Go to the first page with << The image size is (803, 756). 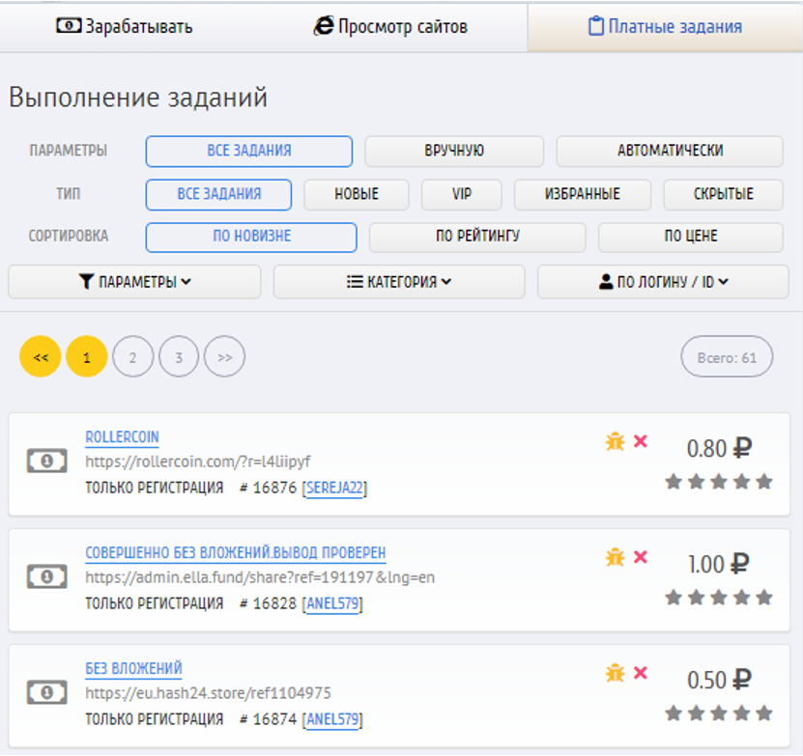(x=41, y=356)
